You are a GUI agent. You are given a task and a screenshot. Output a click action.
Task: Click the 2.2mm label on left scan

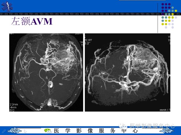[x=14, y=104]
